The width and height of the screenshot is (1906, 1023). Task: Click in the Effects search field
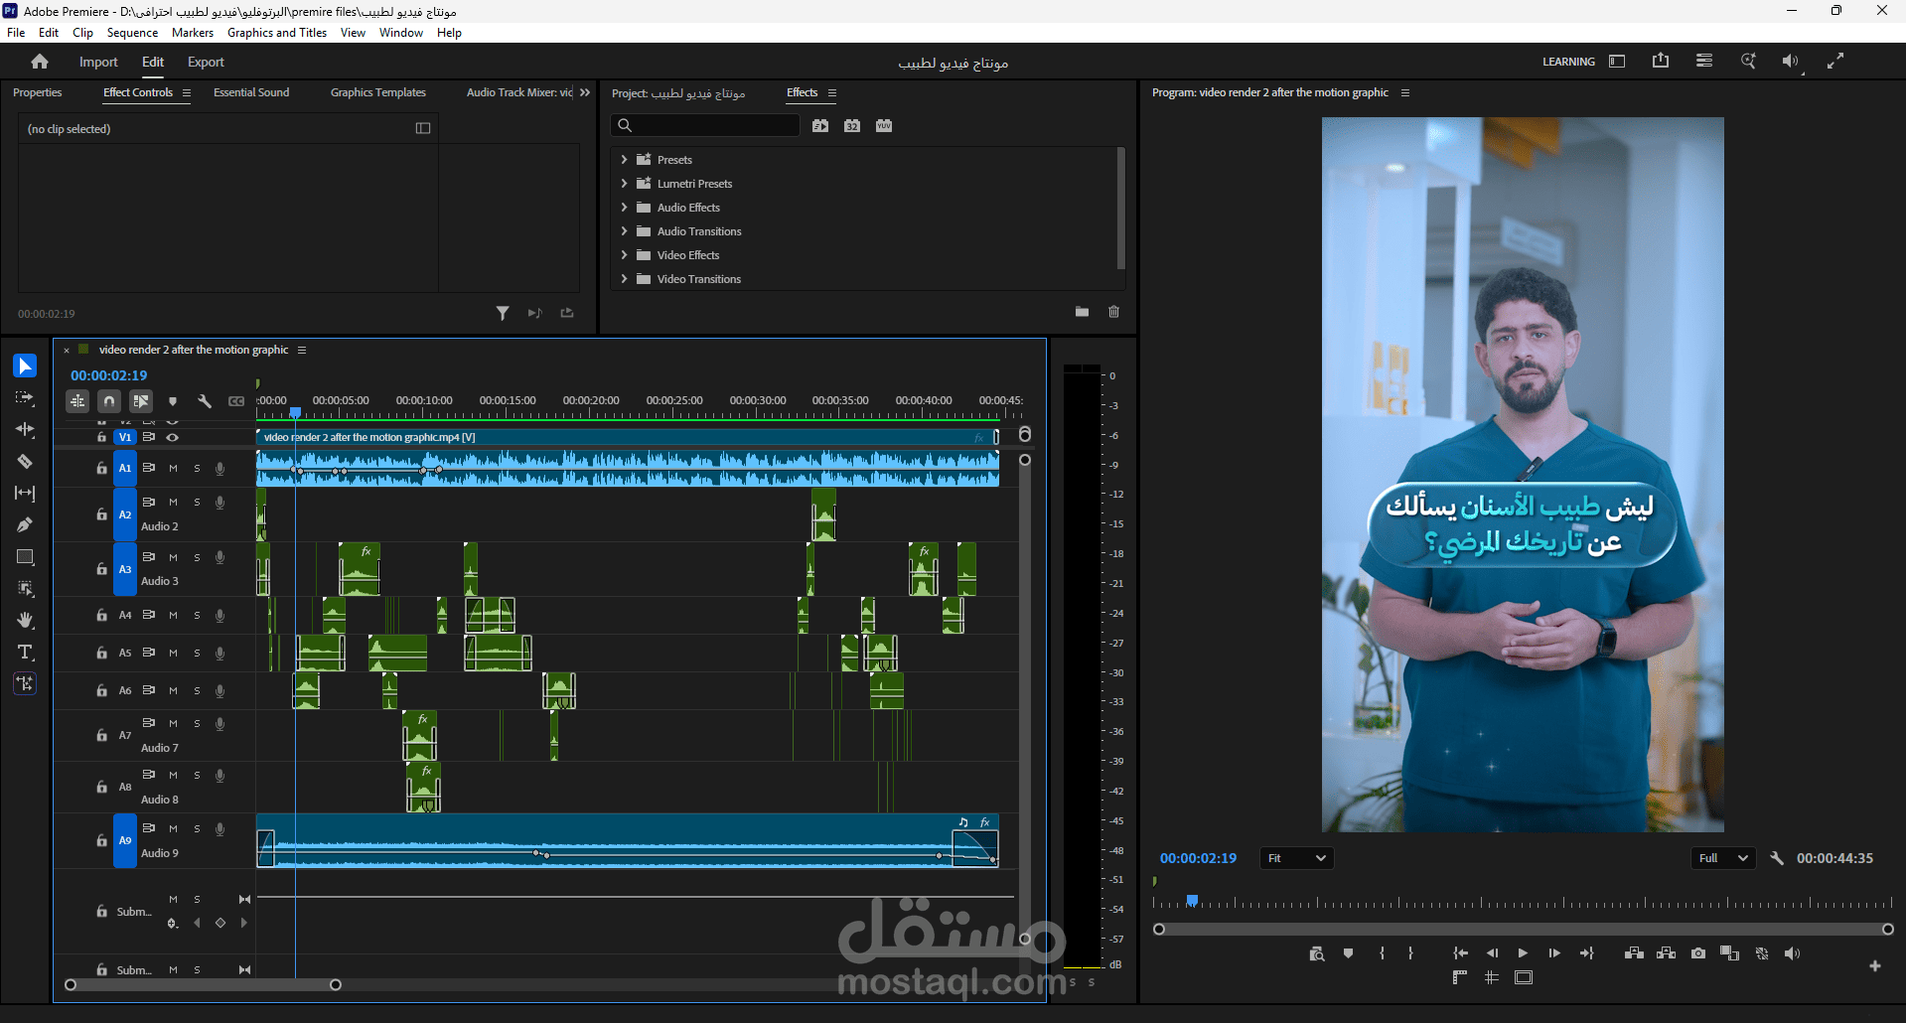(x=705, y=125)
